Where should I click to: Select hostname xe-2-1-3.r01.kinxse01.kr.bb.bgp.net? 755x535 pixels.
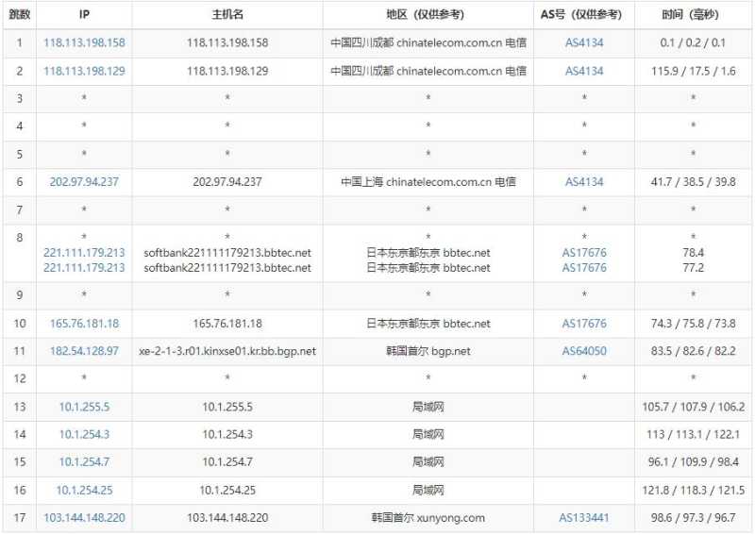point(227,351)
